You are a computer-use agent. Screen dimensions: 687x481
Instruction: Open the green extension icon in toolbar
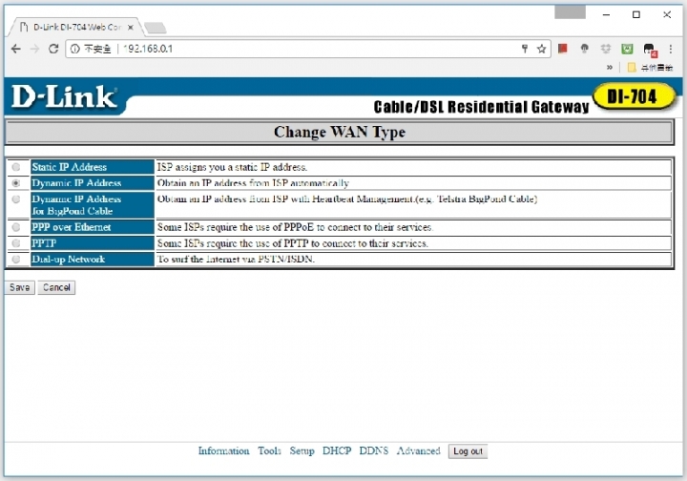coord(627,49)
